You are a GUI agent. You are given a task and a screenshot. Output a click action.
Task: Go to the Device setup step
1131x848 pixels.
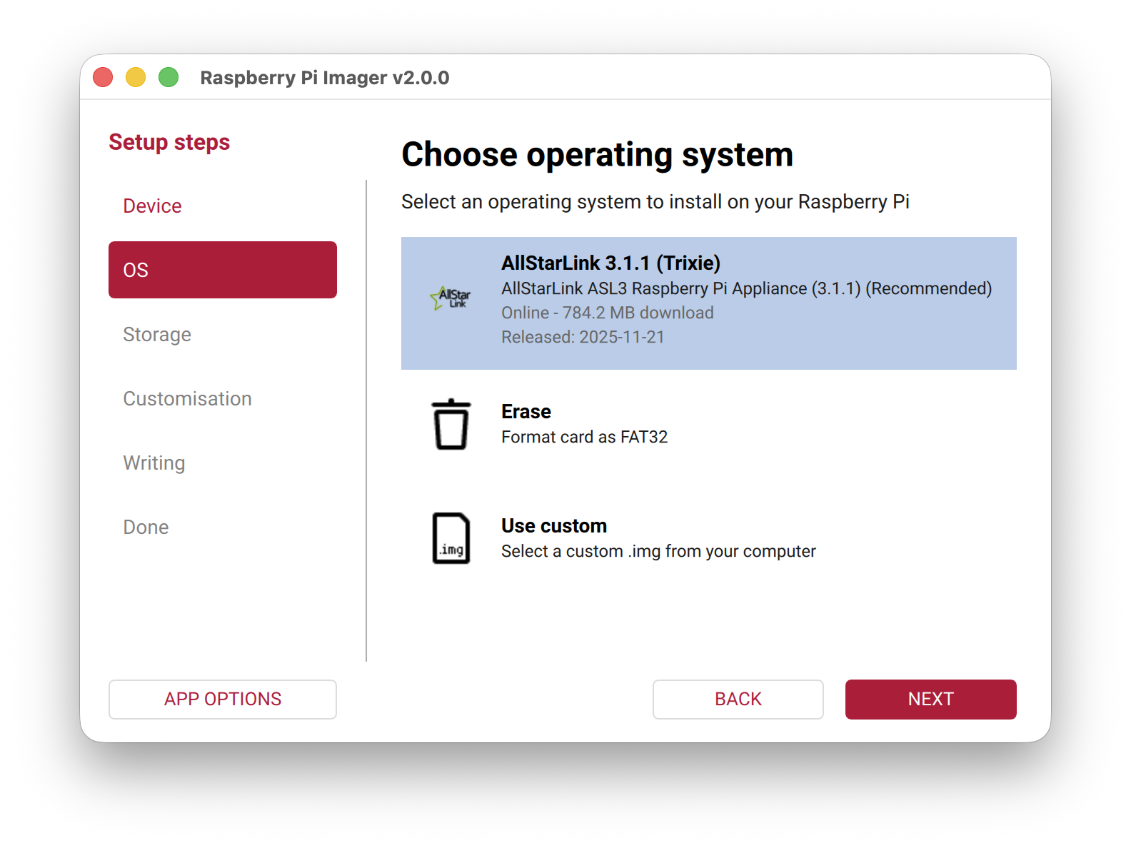(x=152, y=206)
